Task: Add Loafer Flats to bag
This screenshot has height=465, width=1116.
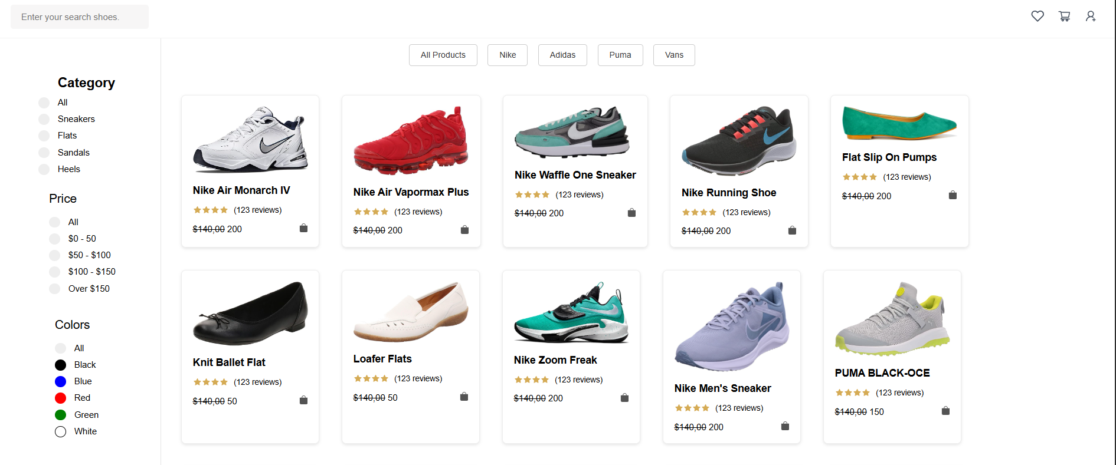Action: (464, 397)
